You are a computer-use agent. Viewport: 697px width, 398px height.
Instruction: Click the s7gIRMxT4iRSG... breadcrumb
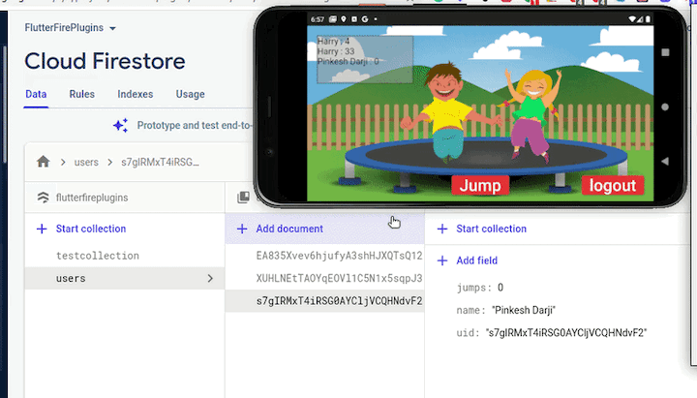(x=160, y=163)
